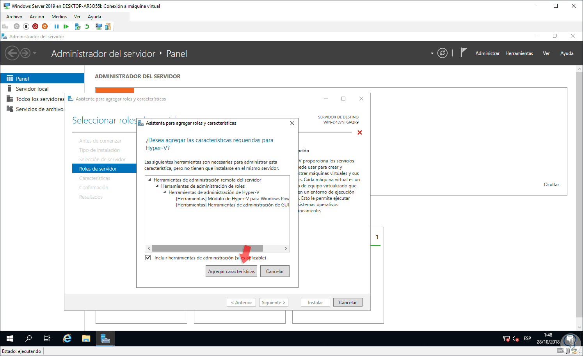Select Módulo de Hyper-V para Windows PowerShell row
Image resolution: width=583 pixels, height=356 pixels.
point(232,198)
